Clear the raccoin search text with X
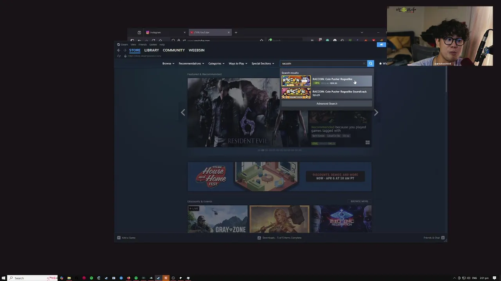This screenshot has height=281, width=501. pyautogui.click(x=364, y=63)
